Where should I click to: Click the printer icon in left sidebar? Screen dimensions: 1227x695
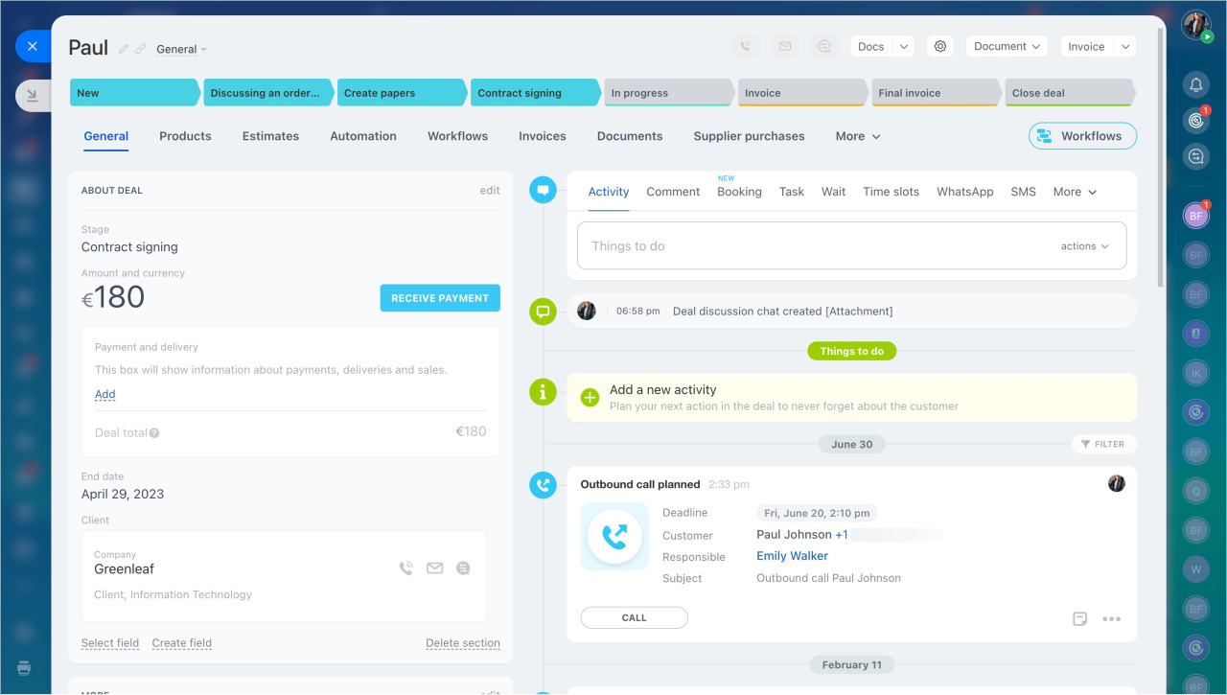24,667
